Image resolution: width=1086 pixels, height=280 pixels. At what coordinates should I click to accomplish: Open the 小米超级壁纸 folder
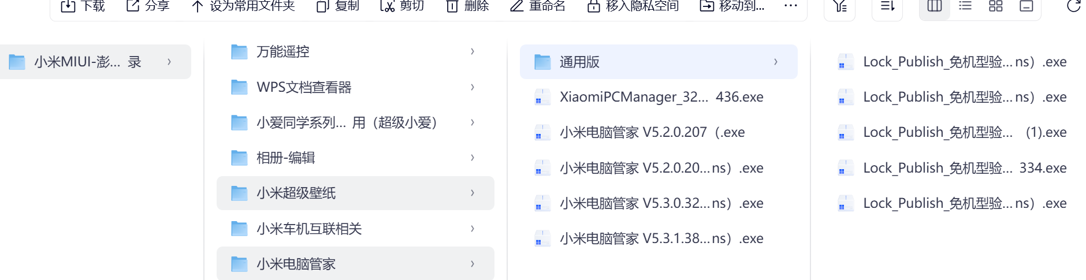355,193
